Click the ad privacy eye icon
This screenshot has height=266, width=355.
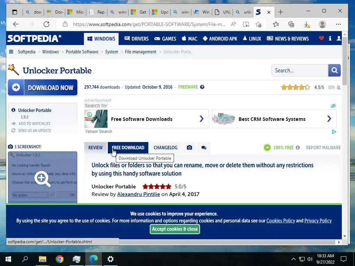click(333, 106)
